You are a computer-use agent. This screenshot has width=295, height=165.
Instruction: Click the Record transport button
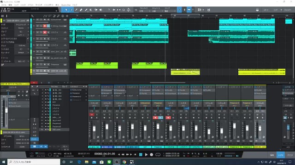tap(152, 154)
